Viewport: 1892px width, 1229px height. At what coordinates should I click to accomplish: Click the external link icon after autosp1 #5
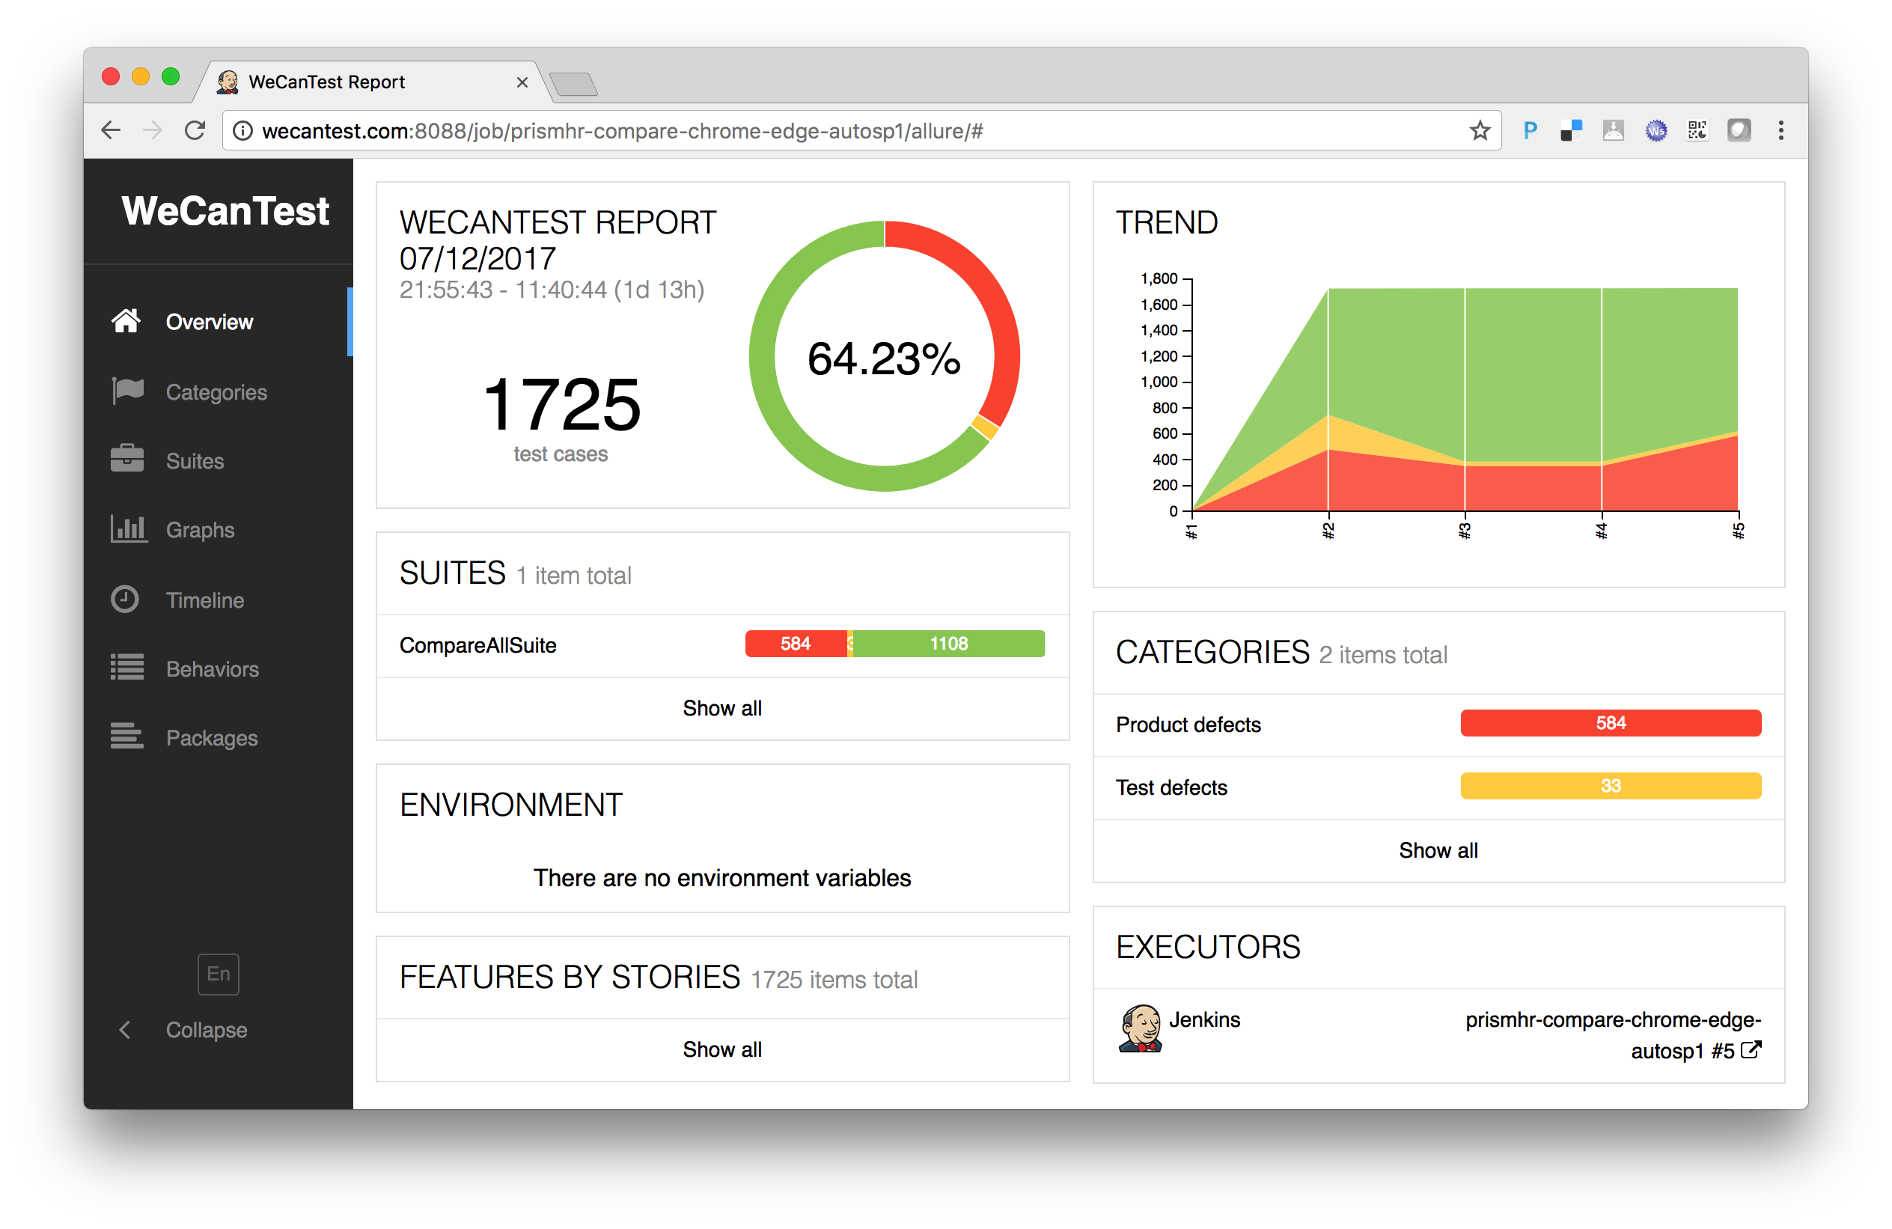(1751, 1051)
